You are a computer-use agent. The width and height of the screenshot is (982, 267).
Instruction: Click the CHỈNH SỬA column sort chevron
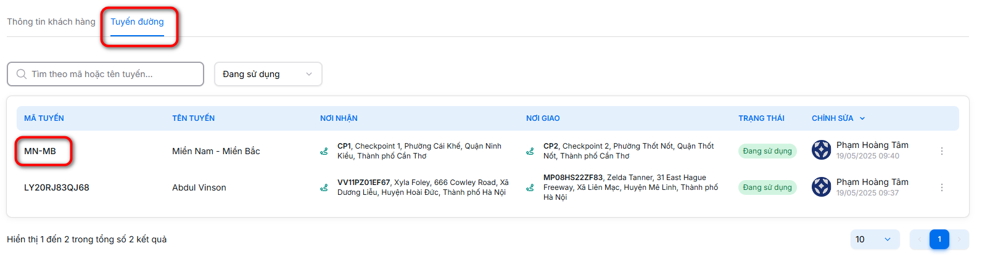point(862,118)
